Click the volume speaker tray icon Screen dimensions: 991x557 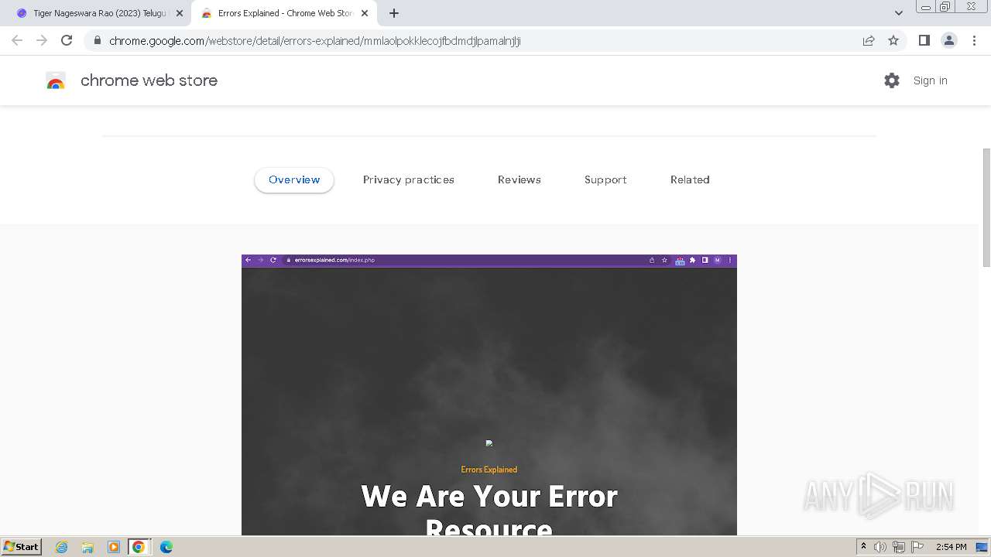point(880,547)
